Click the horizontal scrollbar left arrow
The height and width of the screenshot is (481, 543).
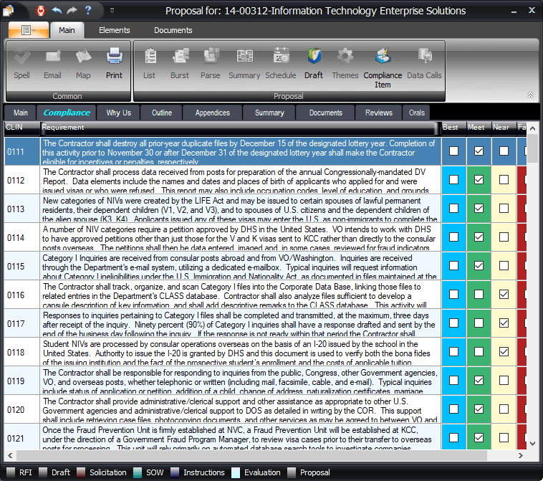(x=10, y=455)
